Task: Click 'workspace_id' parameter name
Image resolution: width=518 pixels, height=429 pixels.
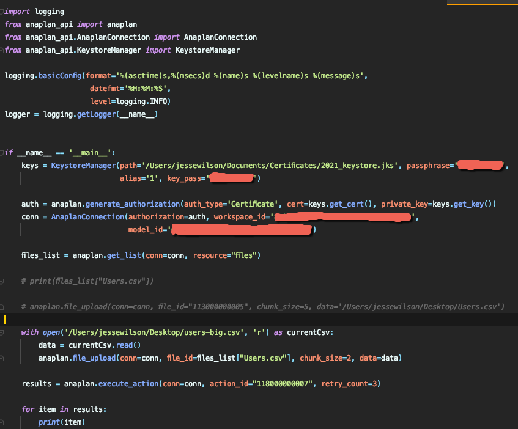Action: click(x=240, y=217)
